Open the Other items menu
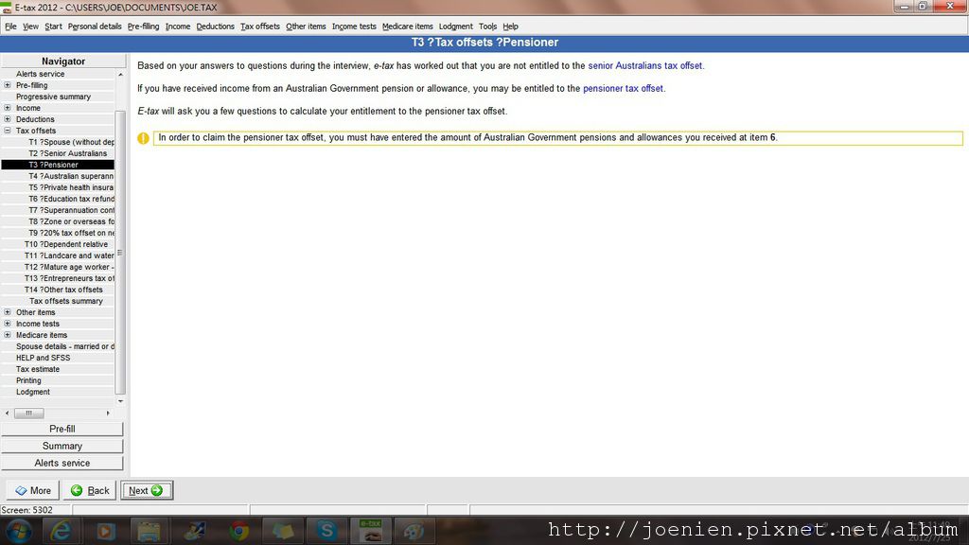 pos(306,26)
